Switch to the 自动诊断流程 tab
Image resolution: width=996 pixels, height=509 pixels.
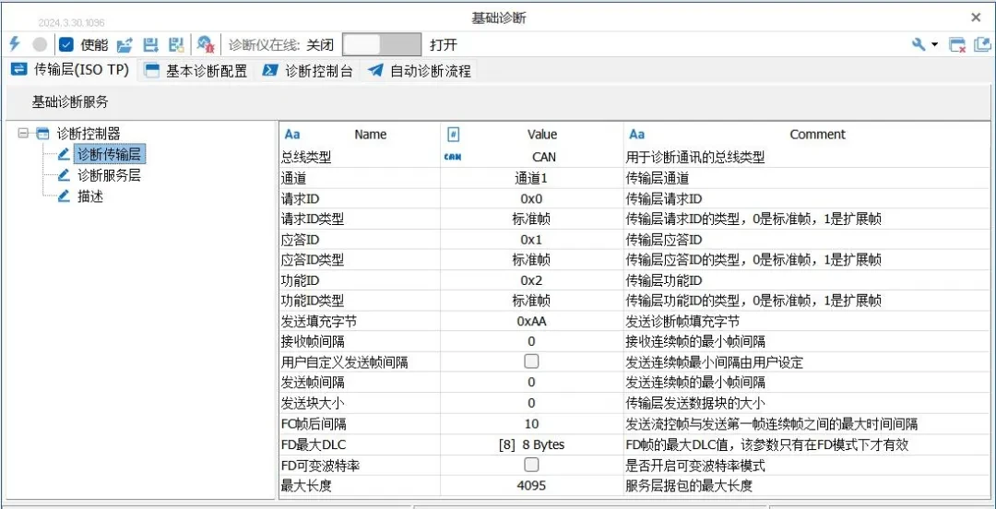[x=420, y=70]
